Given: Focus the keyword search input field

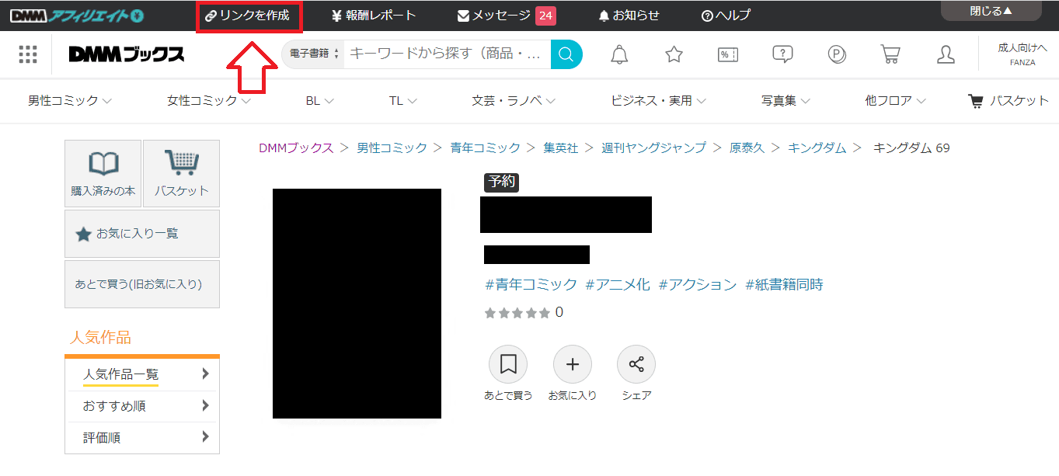Looking at the screenshot, I should [447, 54].
